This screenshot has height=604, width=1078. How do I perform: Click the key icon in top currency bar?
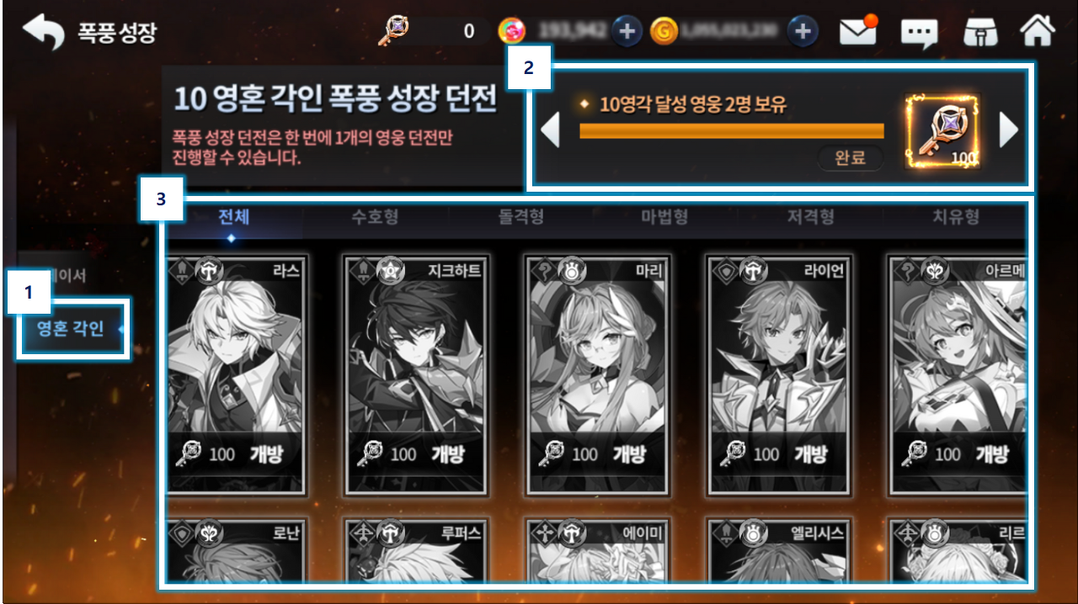pyautogui.click(x=393, y=31)
